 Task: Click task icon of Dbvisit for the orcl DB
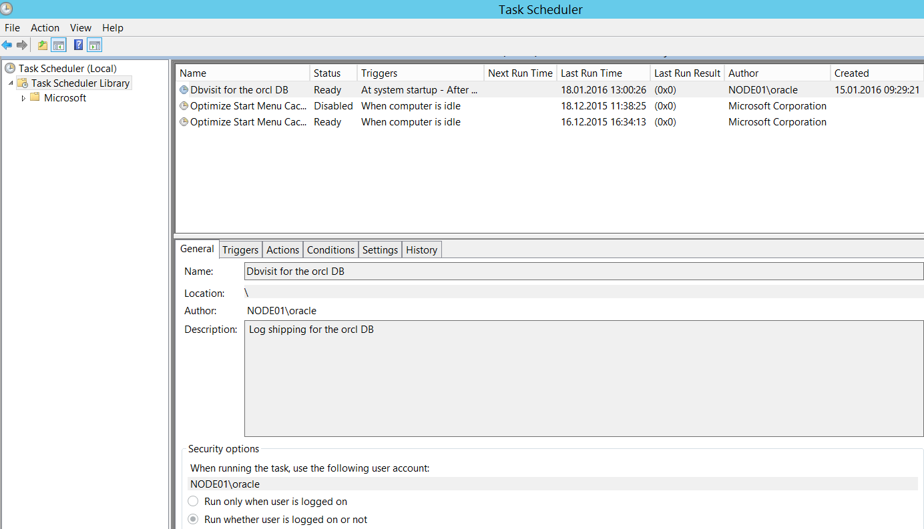[x=184, y=89]
